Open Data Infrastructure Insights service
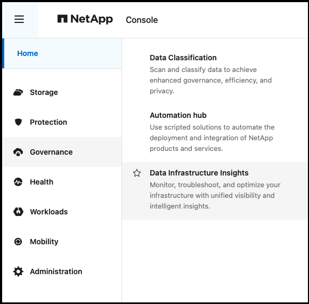 [x=215, y=191]
